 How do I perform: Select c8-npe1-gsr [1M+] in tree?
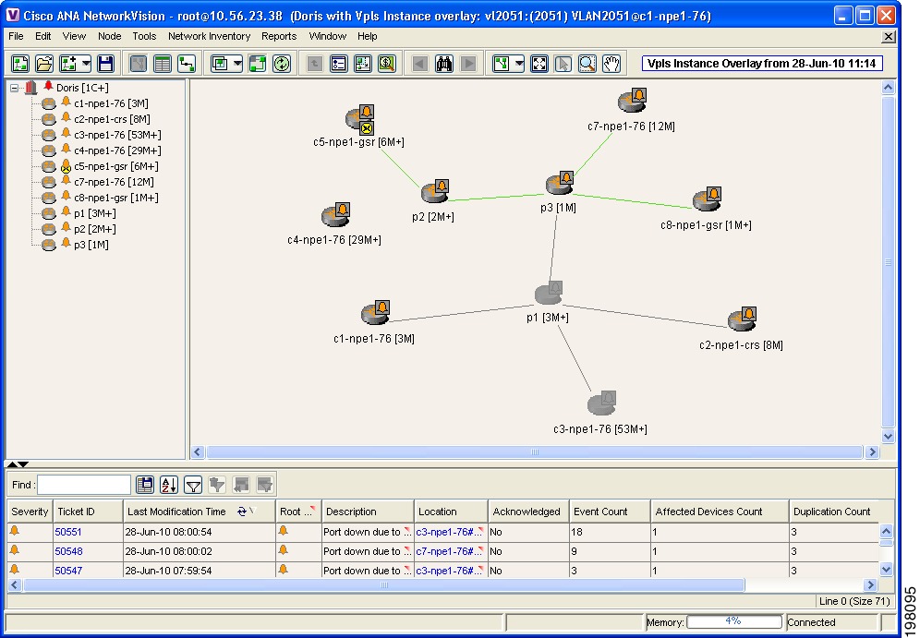coord(116,198)
